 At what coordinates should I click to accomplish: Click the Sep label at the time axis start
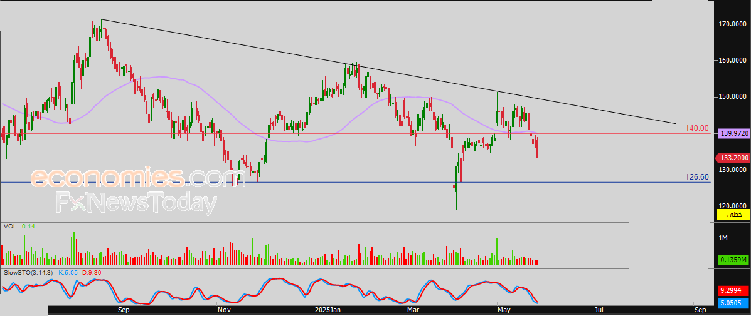coord(124,310)
